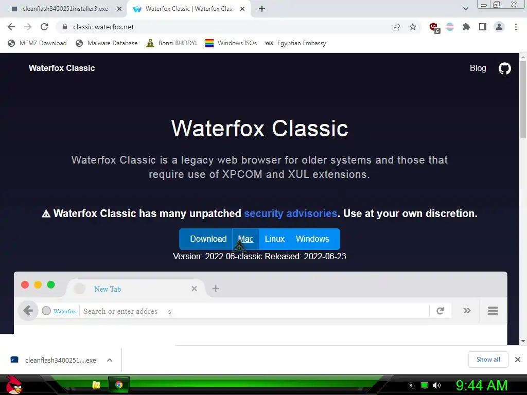This screenshot has height=395, width=527.
Task: Click the page vertical scrollbar thumb
Action: [x=523, y=100]
